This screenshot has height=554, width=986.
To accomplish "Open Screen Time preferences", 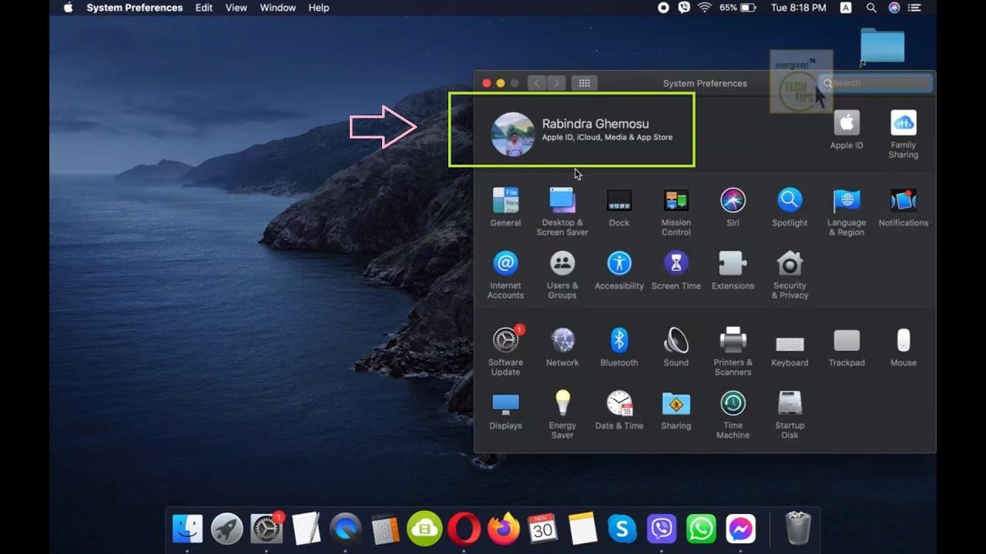I will click(x=676, y=270).
